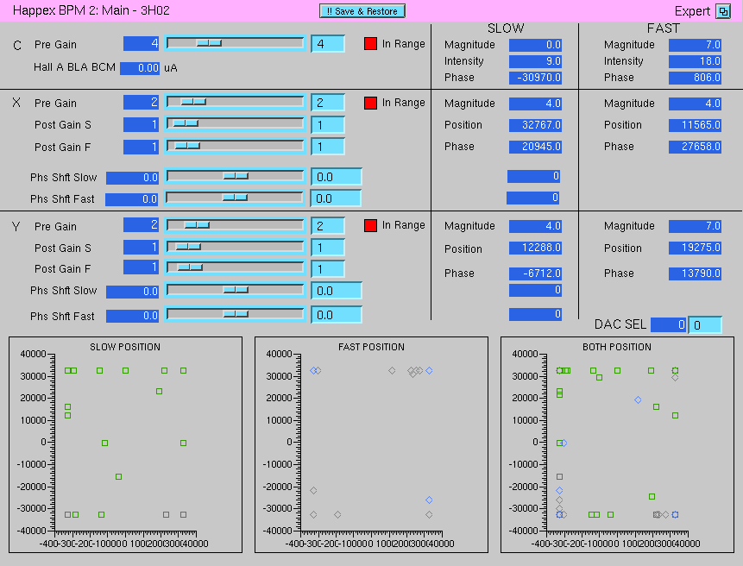Click the Save & Restore button
This screenshot has width=743, height=566.
click(362, 11)
